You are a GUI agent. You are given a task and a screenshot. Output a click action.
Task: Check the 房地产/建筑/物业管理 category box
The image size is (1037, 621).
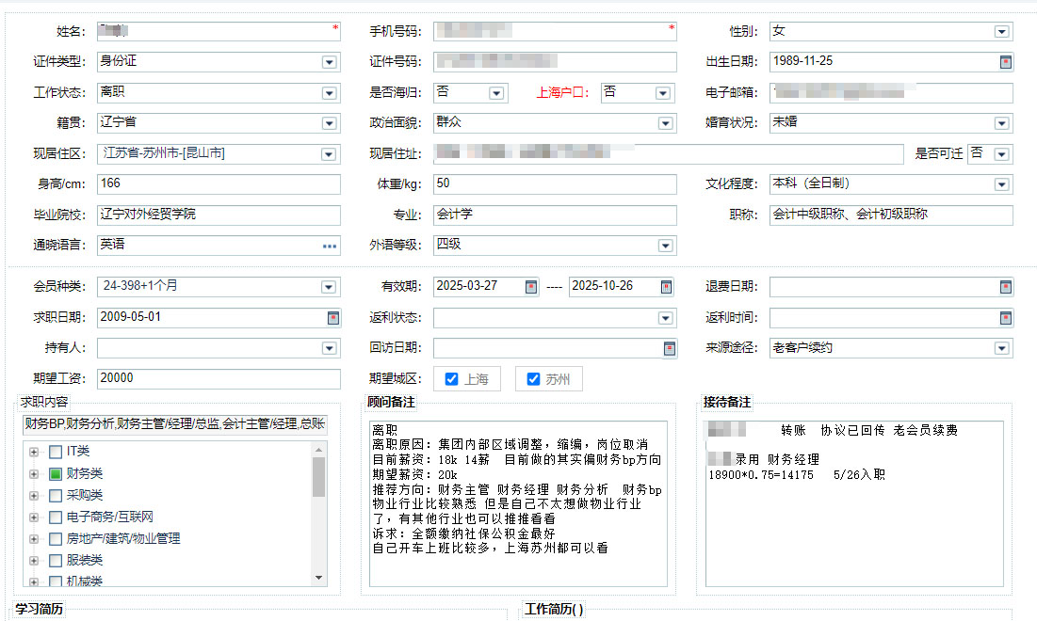click(x=56, y=539)
